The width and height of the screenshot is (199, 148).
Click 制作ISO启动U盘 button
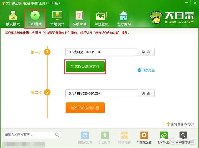85,108
